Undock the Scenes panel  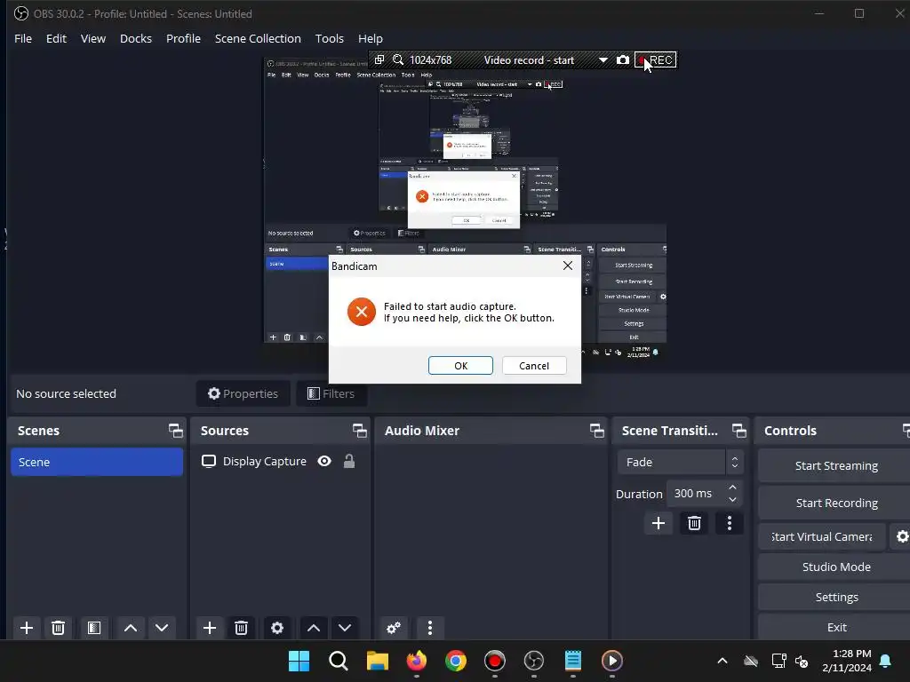[175, 431]
